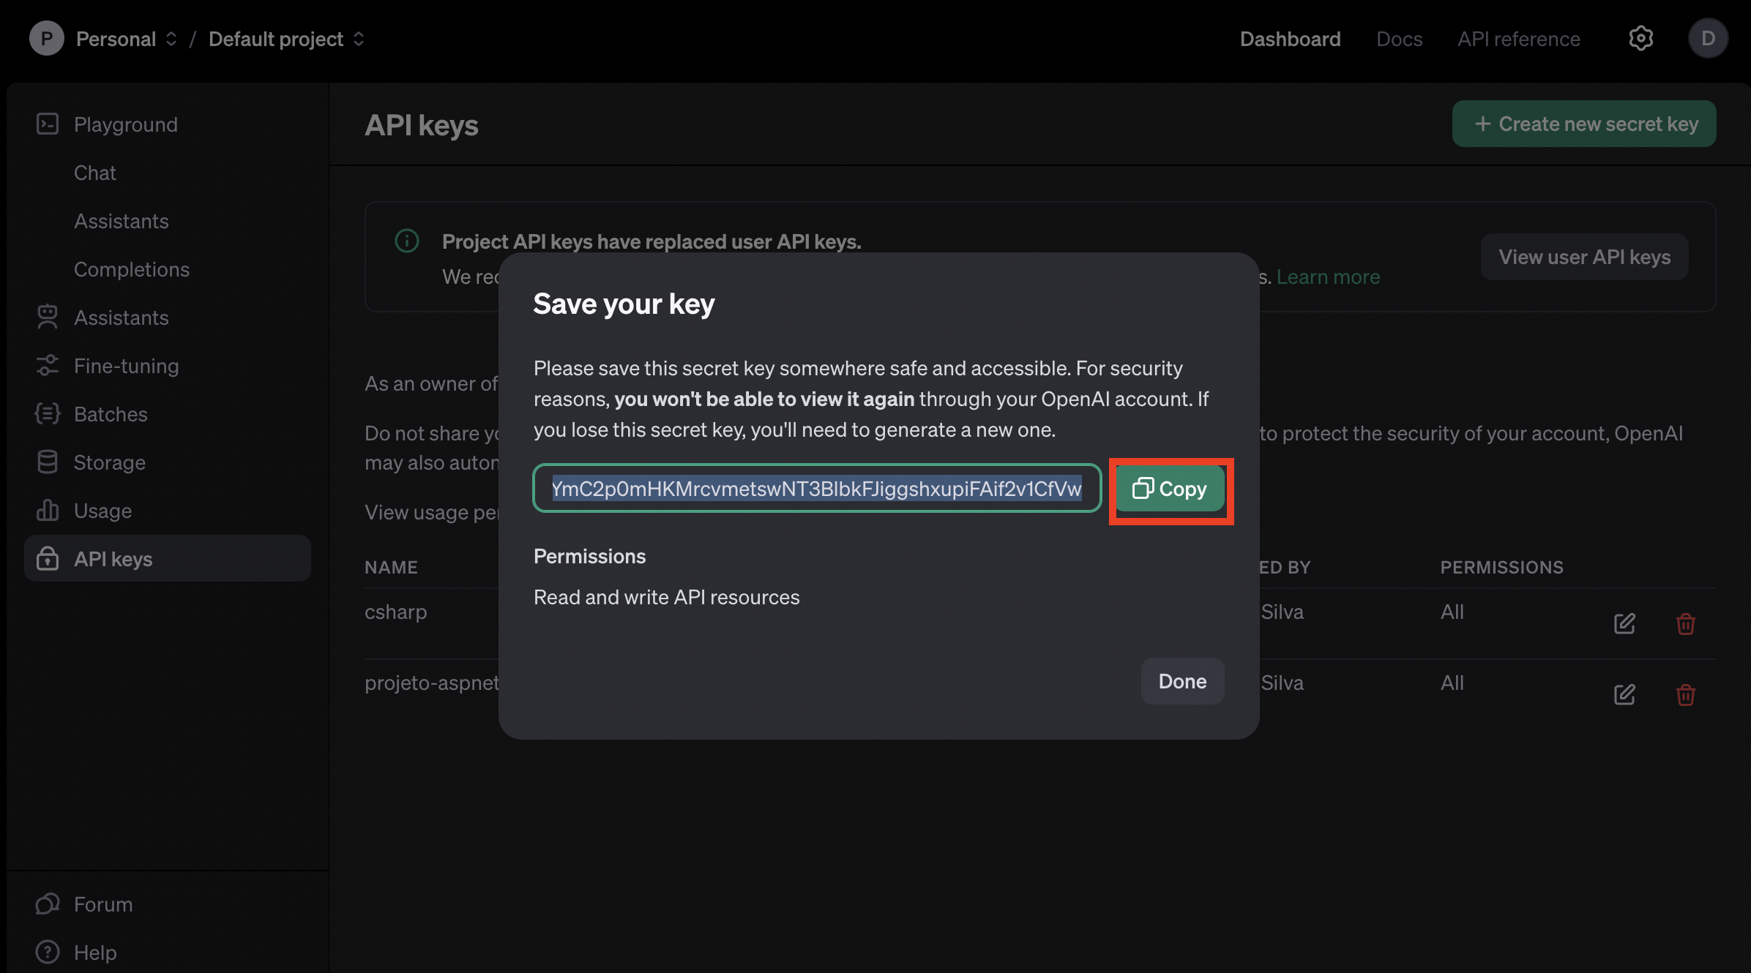The height and width of the screenshot is (973, 1751).
Task: Edit the projeto-aspnet API key
Action: click(1624, 694)
